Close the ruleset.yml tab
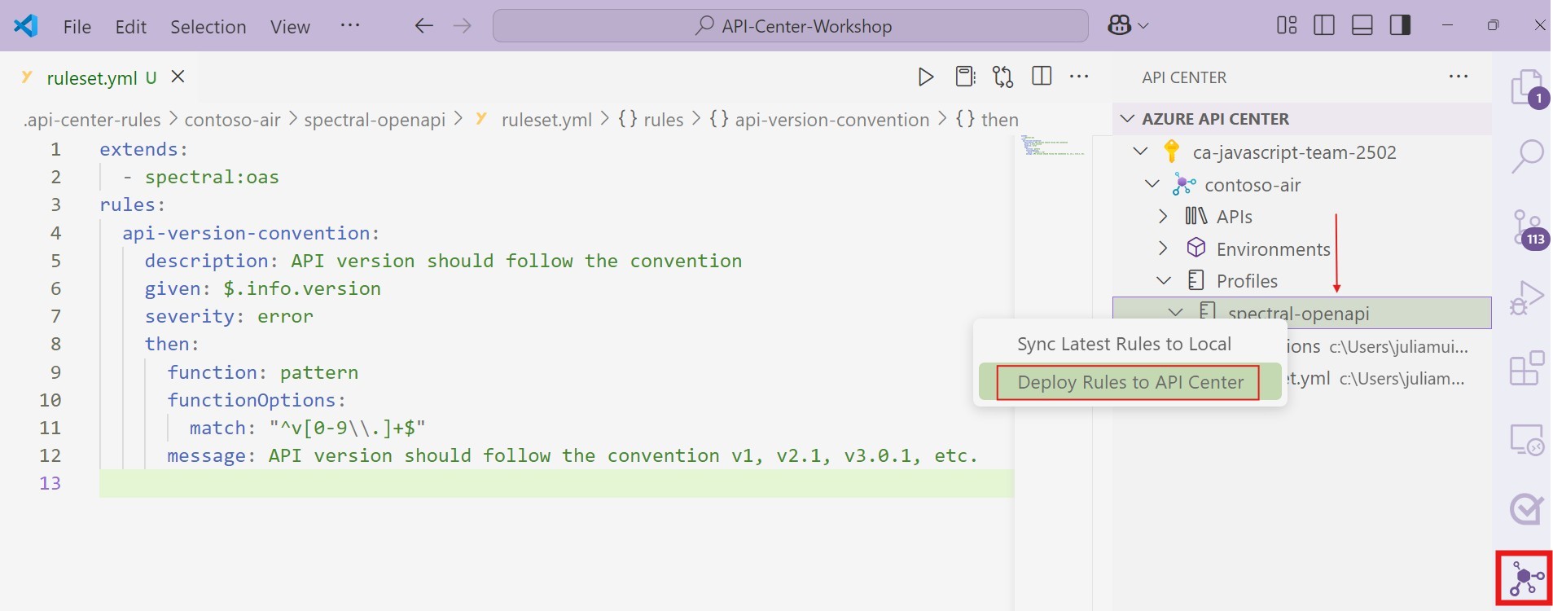 (x=178, y=77)
